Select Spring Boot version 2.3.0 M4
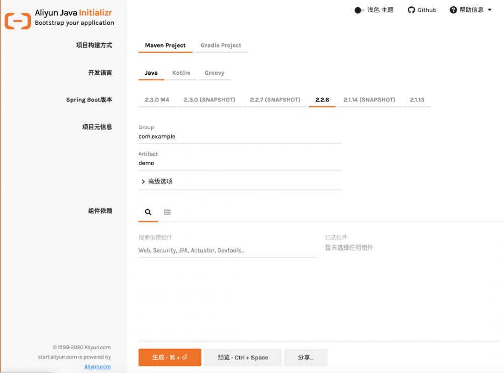Viewport: 504px width, 373px height. coord(156,100)
